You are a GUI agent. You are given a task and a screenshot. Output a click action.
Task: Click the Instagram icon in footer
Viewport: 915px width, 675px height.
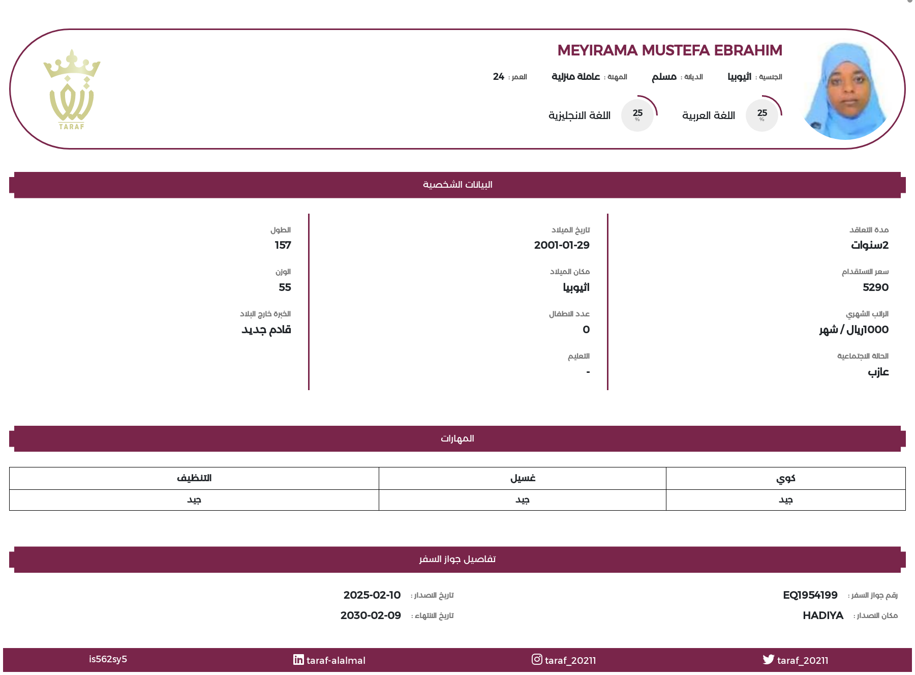point(537,659)
